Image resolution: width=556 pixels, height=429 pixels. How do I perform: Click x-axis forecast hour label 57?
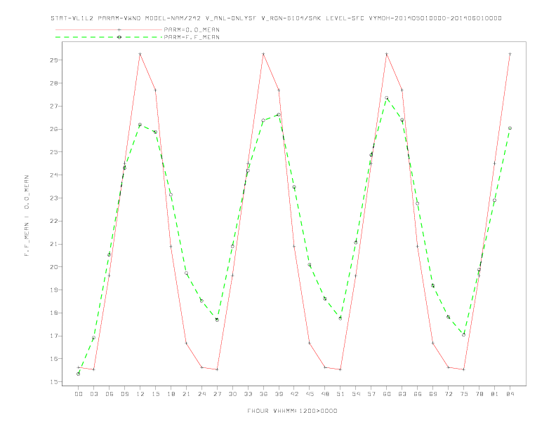click(371, 394)
